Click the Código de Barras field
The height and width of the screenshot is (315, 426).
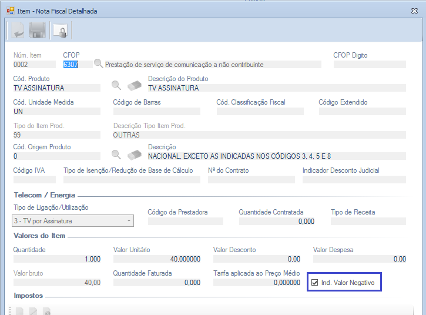156,111
